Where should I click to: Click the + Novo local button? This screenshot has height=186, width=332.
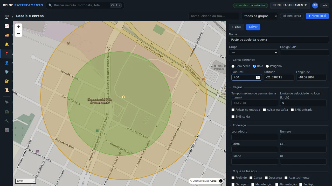(317, 16)
